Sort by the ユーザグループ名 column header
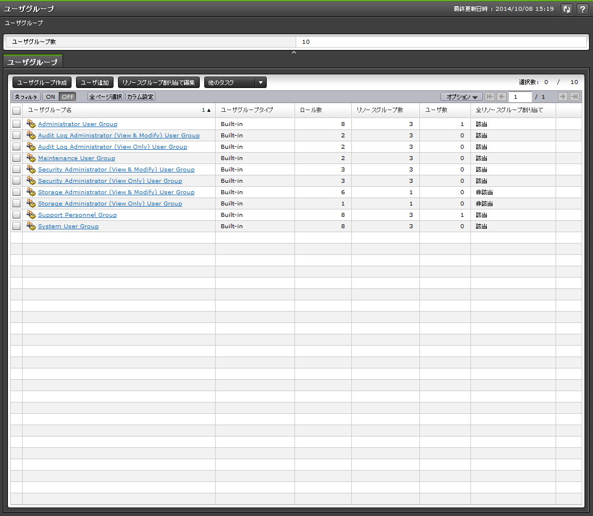 113,110
